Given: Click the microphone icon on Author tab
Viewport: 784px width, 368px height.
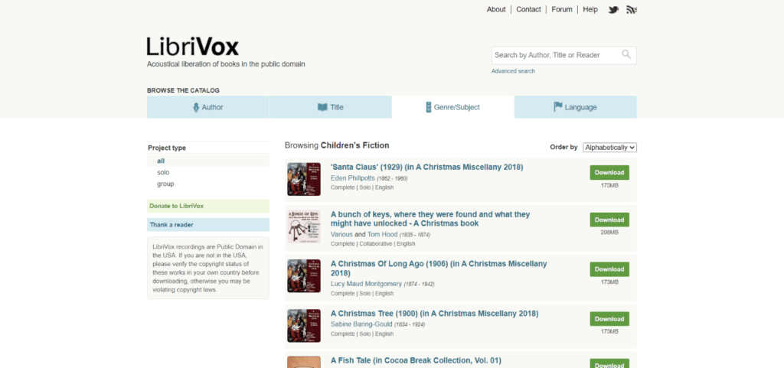Looking at the screenshot, I should (196, 107).
